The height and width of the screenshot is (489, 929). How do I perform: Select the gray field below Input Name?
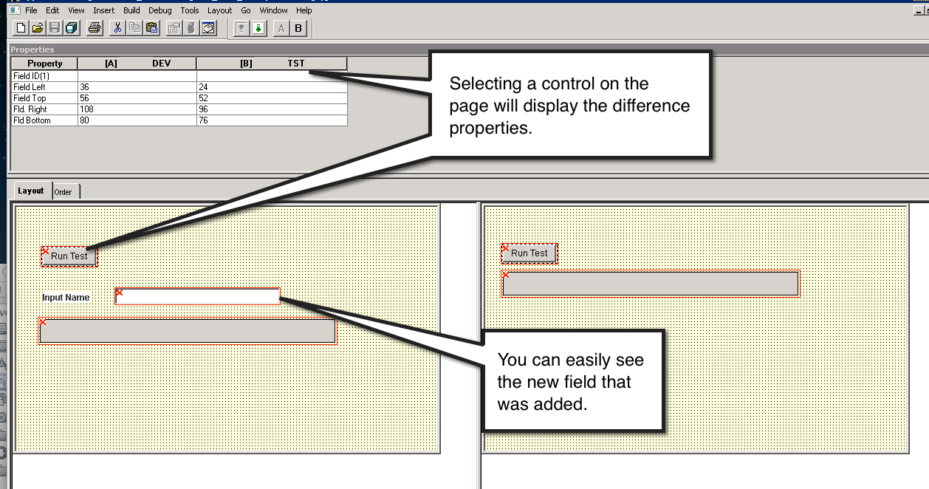pos(188,331)
